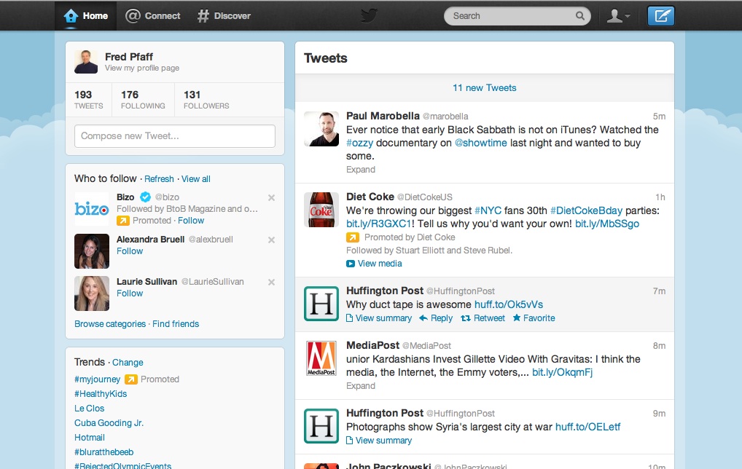742x469 pixels.
Task: Click the Twitter bird logo
Action: click(369, 15)
